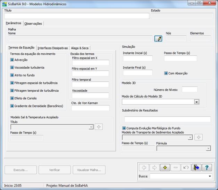This screenshot has width=218, height=190.
Task: Click the undo arrow icon
Action: click(x=186, y=168)
